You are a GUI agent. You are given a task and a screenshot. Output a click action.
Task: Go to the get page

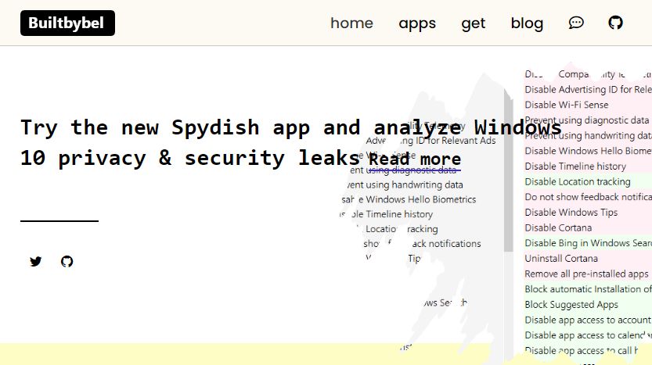click(x=474, y=23)
